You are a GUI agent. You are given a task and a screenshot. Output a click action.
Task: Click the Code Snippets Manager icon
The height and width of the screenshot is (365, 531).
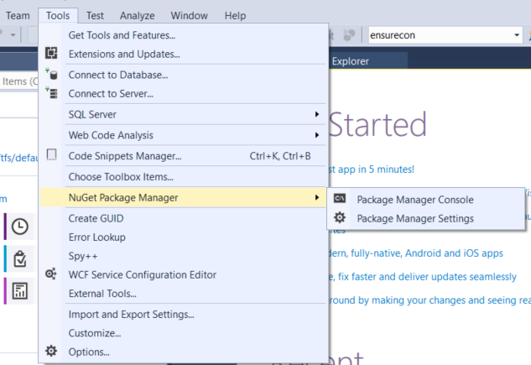[51, 155]
